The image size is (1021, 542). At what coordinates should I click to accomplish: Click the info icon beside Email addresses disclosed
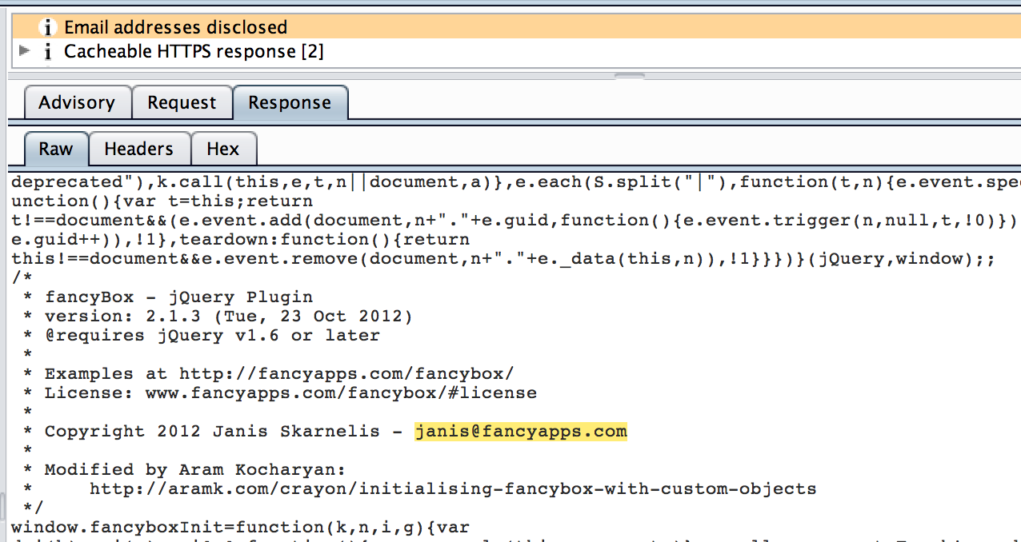tap(48, 27)
